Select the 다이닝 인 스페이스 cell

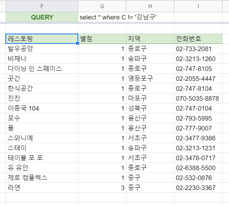[x=42, y=69]
